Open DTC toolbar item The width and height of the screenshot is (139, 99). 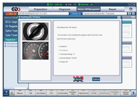(x=52, y=93)
